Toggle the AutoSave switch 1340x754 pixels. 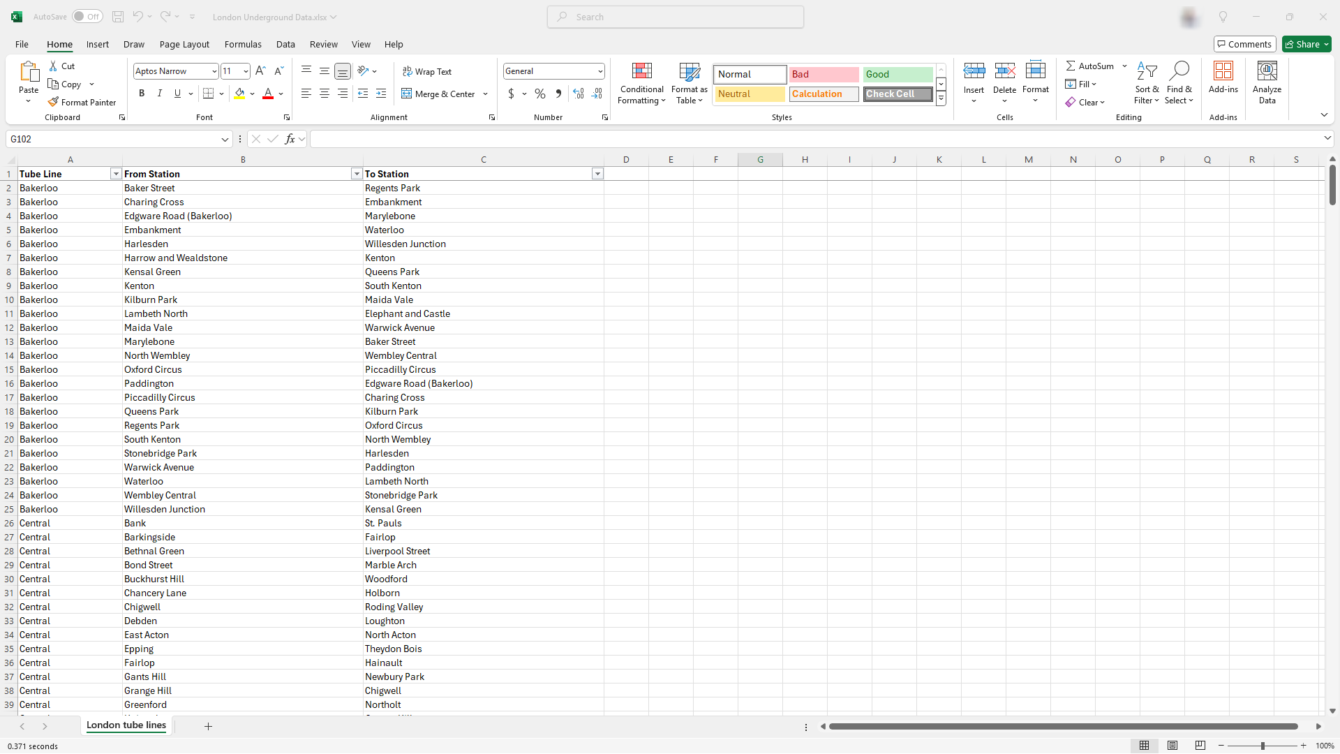click(x=87, y=17)
